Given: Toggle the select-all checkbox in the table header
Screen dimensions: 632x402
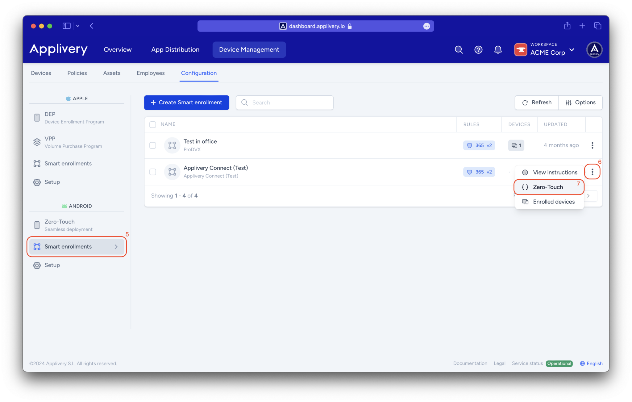Looking at the screenshot, I should point(152,124).
